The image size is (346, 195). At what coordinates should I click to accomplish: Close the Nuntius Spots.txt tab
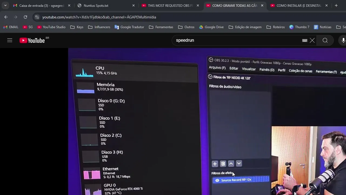tap(134, 5)
